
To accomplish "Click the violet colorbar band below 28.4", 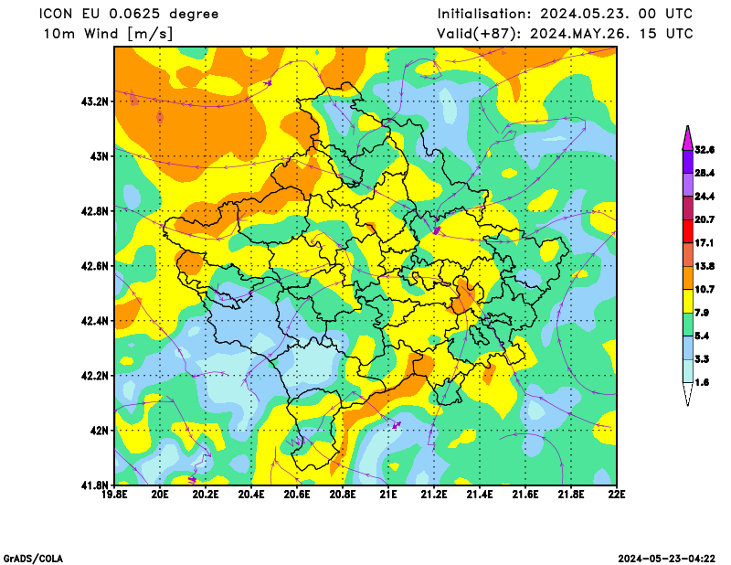I will (688, 185).
